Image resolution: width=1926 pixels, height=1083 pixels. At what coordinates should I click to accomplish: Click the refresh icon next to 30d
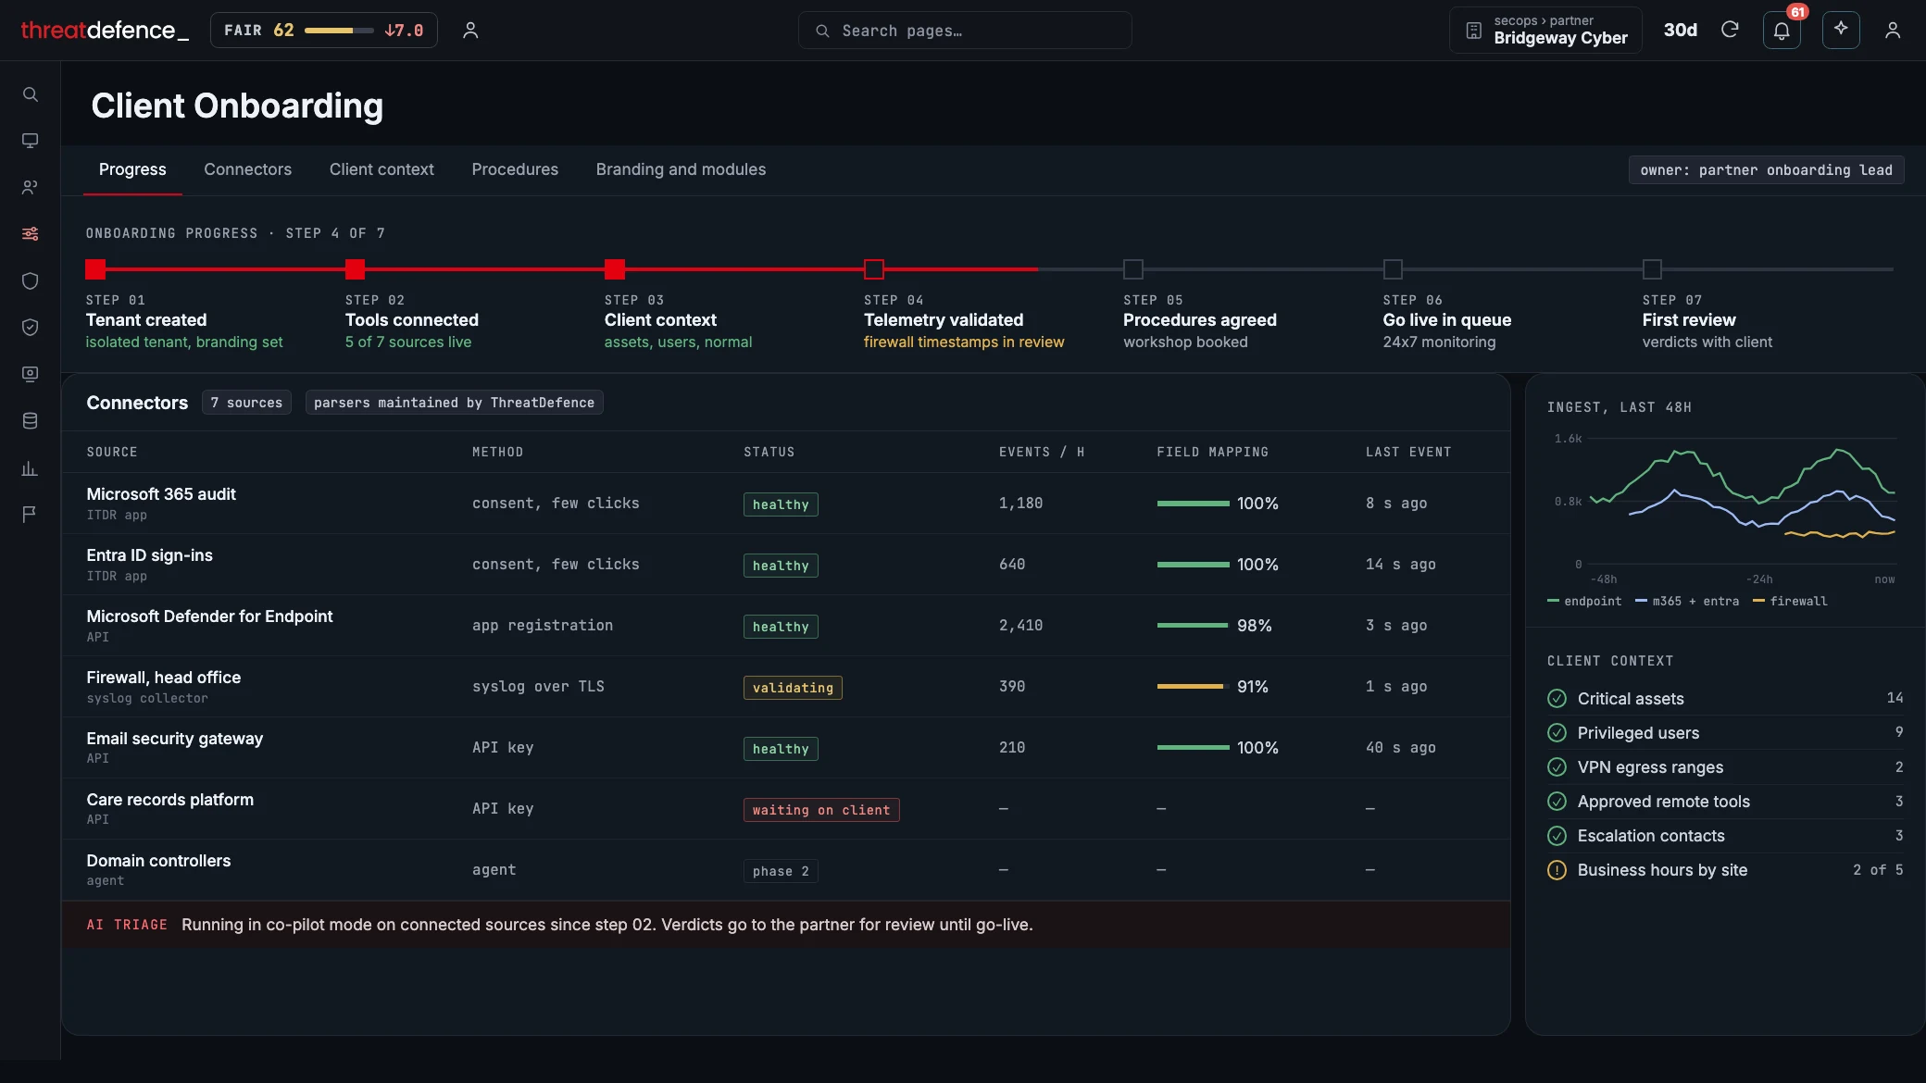pos(1730,30)
